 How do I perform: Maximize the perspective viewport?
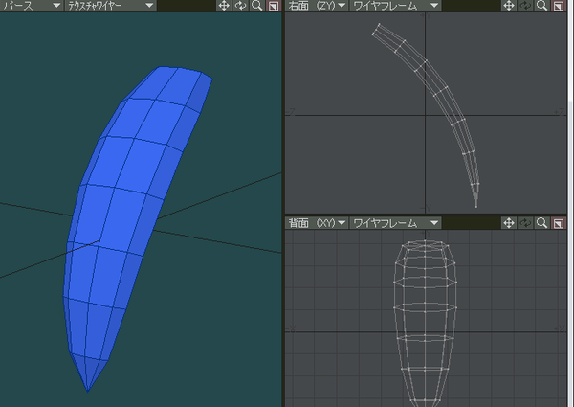(274, 6)
